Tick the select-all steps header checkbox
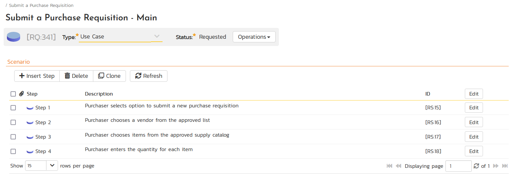Viewport: 512px width, 178px height. pyautogui.click(x=13, y=94)
